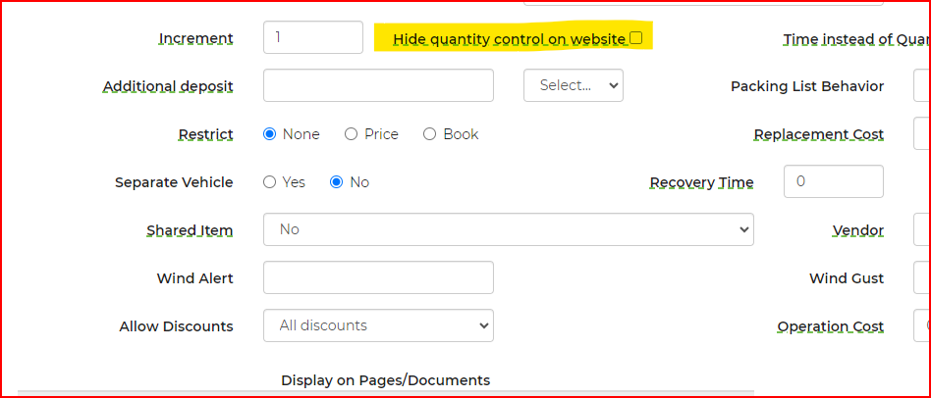Click the underlined Restrict label
The image size is (931, 398).
point(205,135)
